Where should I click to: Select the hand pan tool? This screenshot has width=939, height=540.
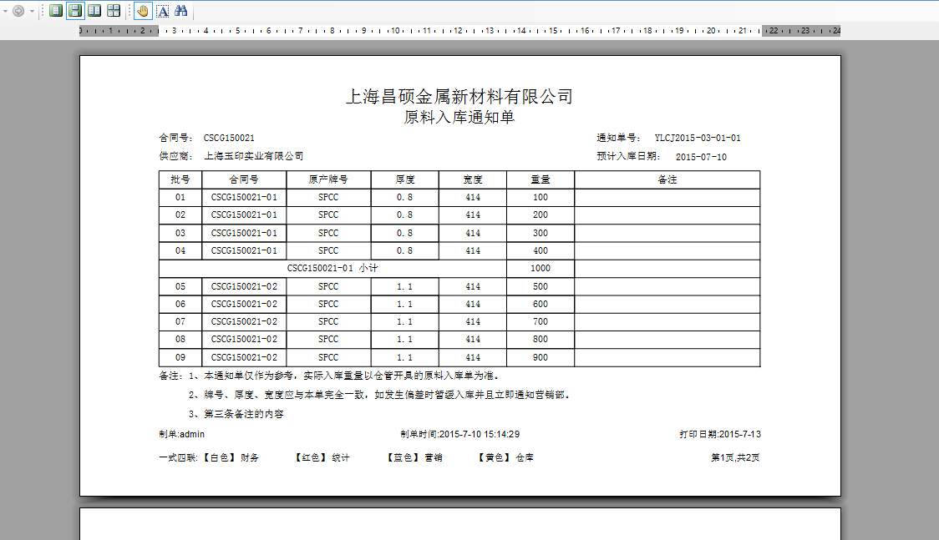tap(142, 10)
